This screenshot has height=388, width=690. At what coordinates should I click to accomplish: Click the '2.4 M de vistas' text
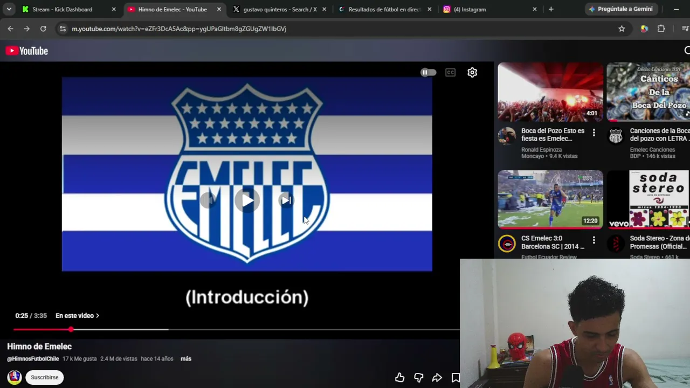[x=119, y=359]
